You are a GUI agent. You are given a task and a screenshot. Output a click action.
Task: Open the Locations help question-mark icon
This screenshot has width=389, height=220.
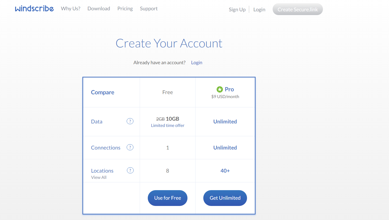tap(130, 170)
